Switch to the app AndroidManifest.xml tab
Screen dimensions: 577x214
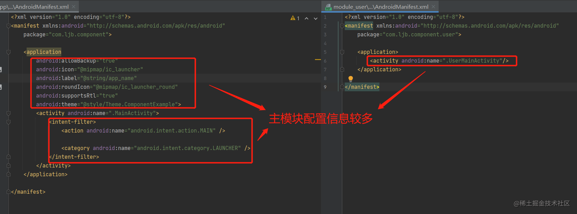pos(35,7)
